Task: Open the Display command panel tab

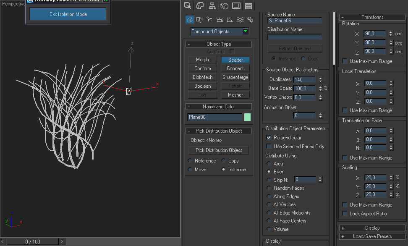Action: tap(236, 6)
